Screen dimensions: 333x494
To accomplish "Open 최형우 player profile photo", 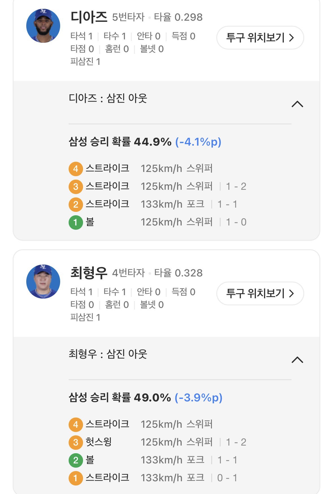I will tap(43, 282).
